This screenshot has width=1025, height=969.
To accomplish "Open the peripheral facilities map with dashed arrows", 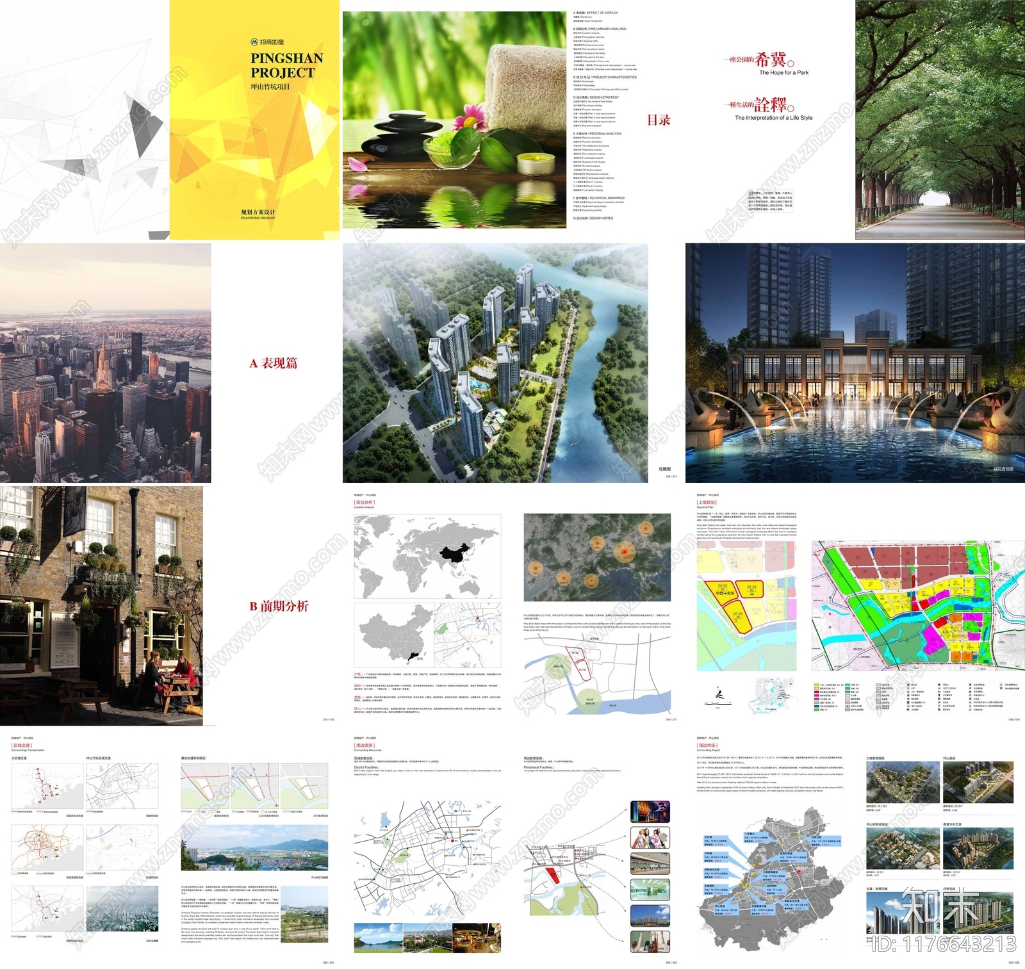I will click(x=575, y=874).
